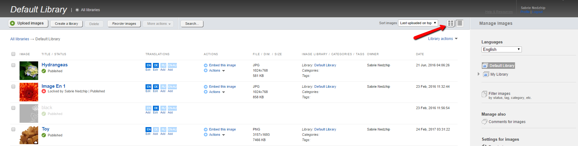Click the Filter images icon
This screenshot has height=146, width=578.
tap(484, 94)
